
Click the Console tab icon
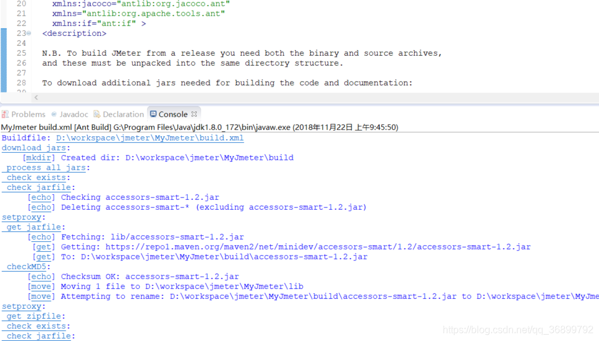point(153,114)
